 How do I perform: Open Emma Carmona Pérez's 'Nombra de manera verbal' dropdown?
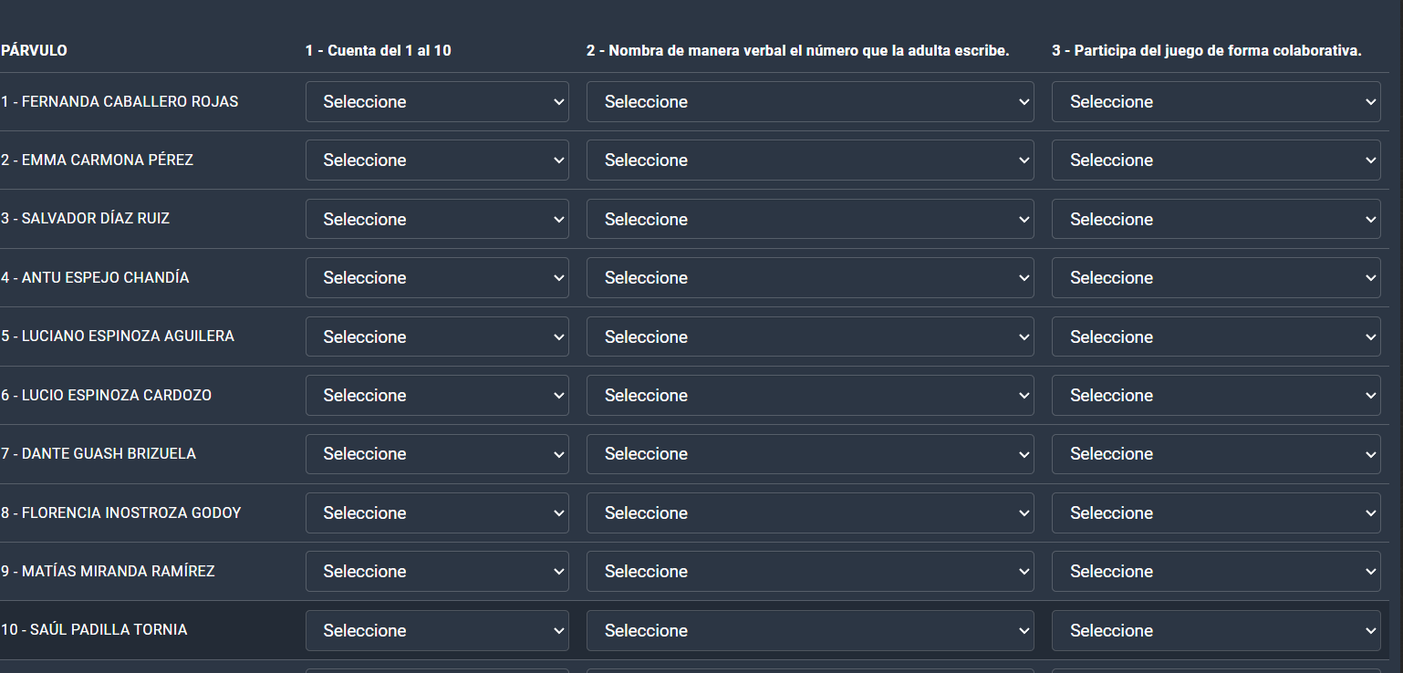(x=809, y=160)
